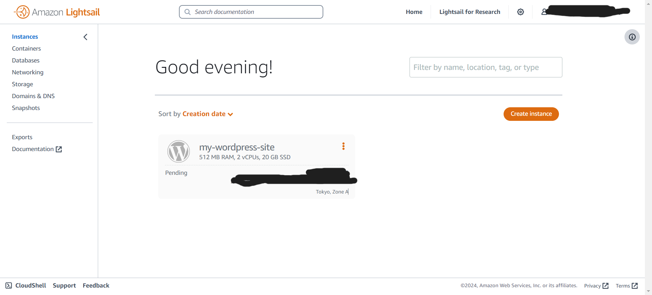Click the ©2024 Amazon Web Services copyright text
The width and height of the screenshot is (652, 295).
click(519, 285)
